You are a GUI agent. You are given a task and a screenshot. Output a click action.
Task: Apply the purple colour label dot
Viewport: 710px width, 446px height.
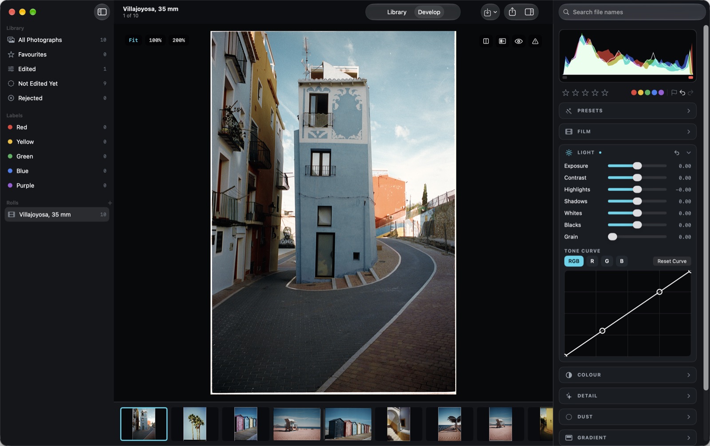(x=661, y=92)
